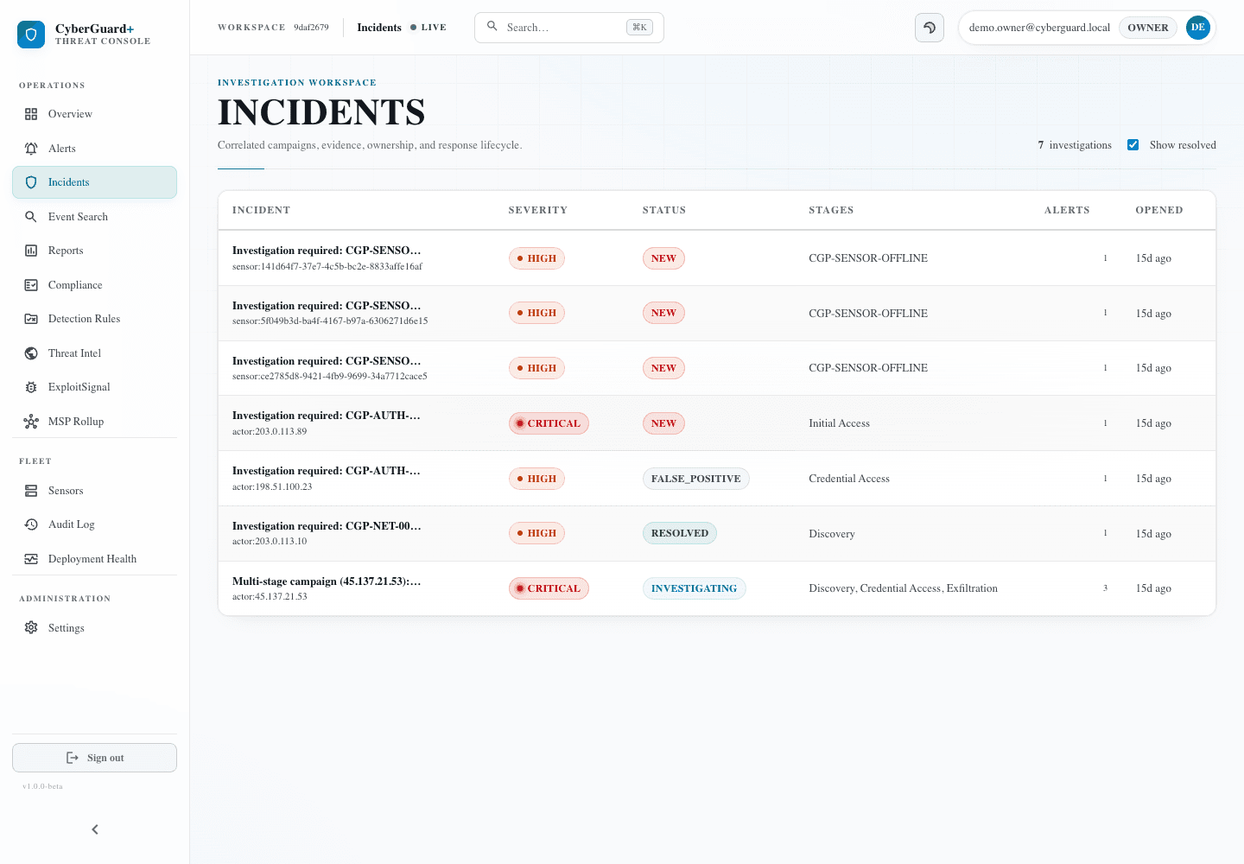The image size is (1244, 864).
Task: Click the Deployment Health monitor icon
Action: pyautogui.click(x=31, y=559)
